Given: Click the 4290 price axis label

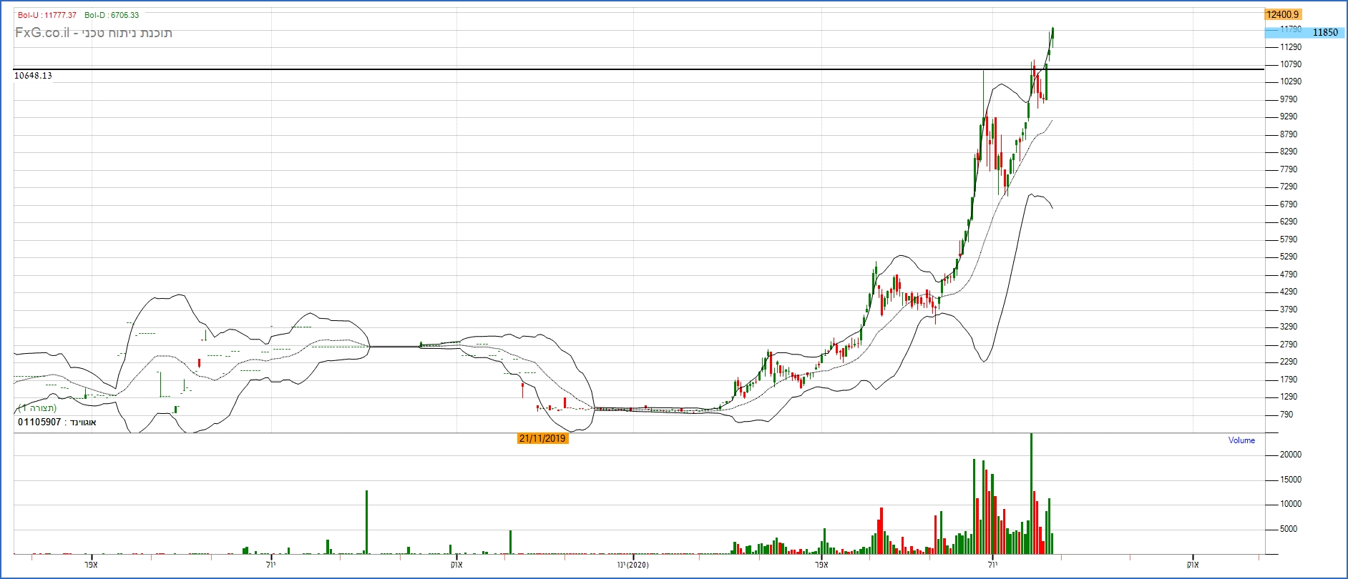Looking at the screenshot, I should pos(1289,292).
